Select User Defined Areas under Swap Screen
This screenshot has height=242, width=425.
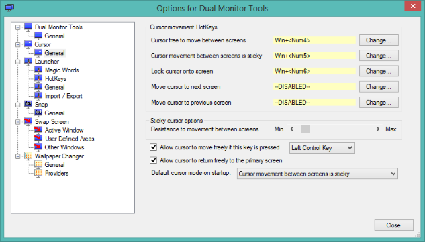coord(70,139)
